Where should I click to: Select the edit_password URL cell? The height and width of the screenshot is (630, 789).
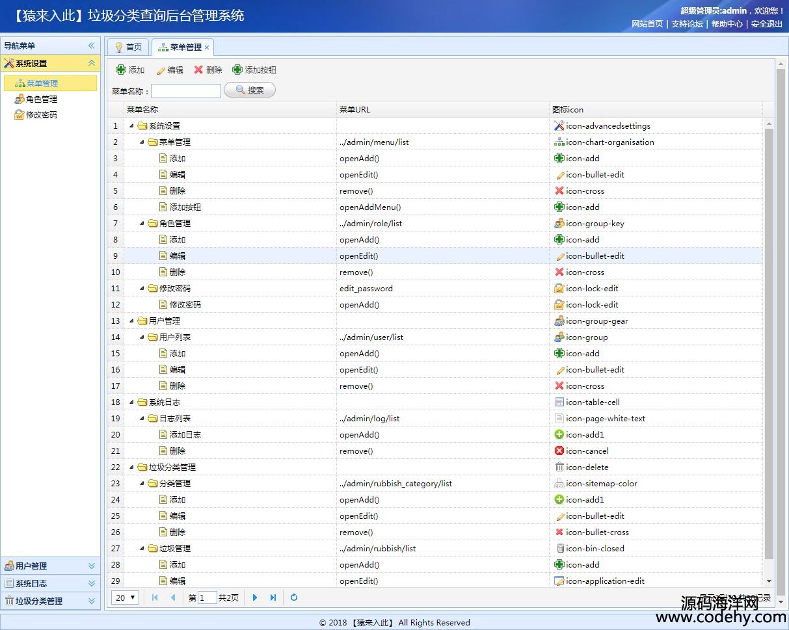click(443, 289)
